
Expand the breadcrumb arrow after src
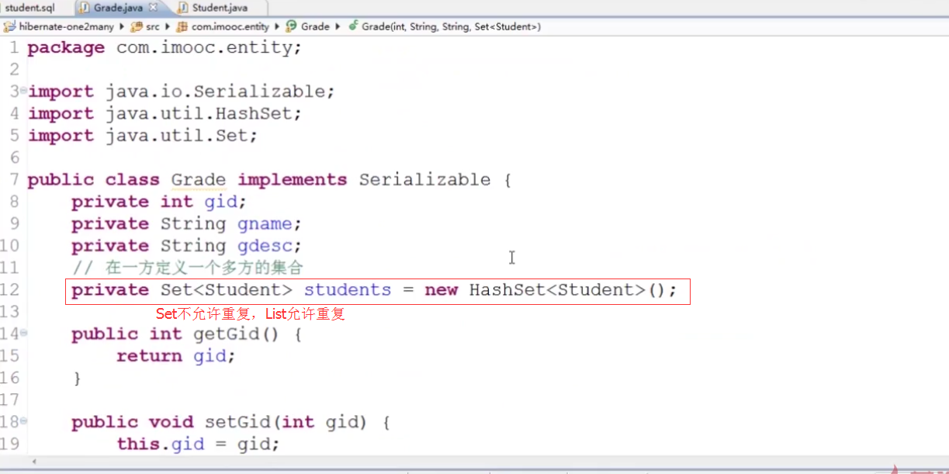pyautogui.click(x=168, y=26)
